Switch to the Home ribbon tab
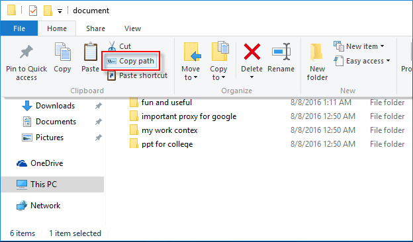 pyautogui.click(x=57, y=28)
